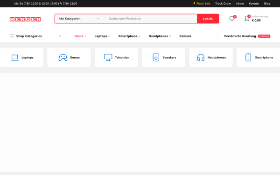
Task: Open the Track Order link
Action: coord(223,4)
